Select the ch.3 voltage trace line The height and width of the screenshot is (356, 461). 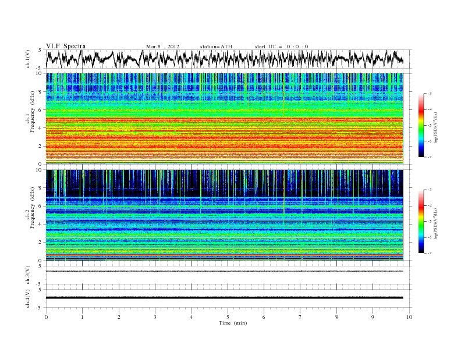pos(225,271)
